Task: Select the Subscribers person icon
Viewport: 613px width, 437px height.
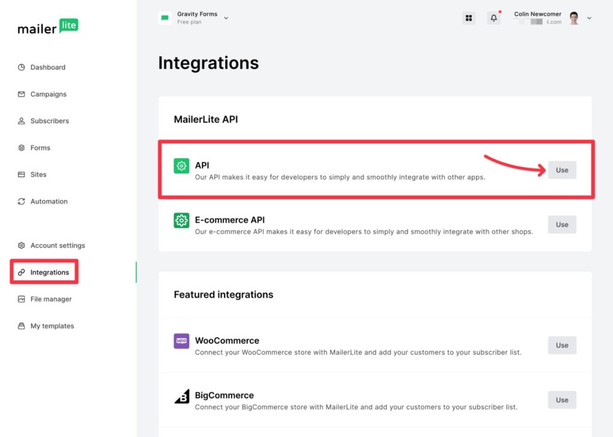Action: pyautogui.click(x=22, y=121)
